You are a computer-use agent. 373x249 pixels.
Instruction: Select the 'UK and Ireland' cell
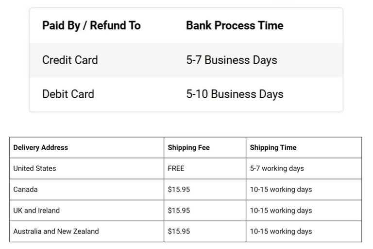(x=86, y=211)
